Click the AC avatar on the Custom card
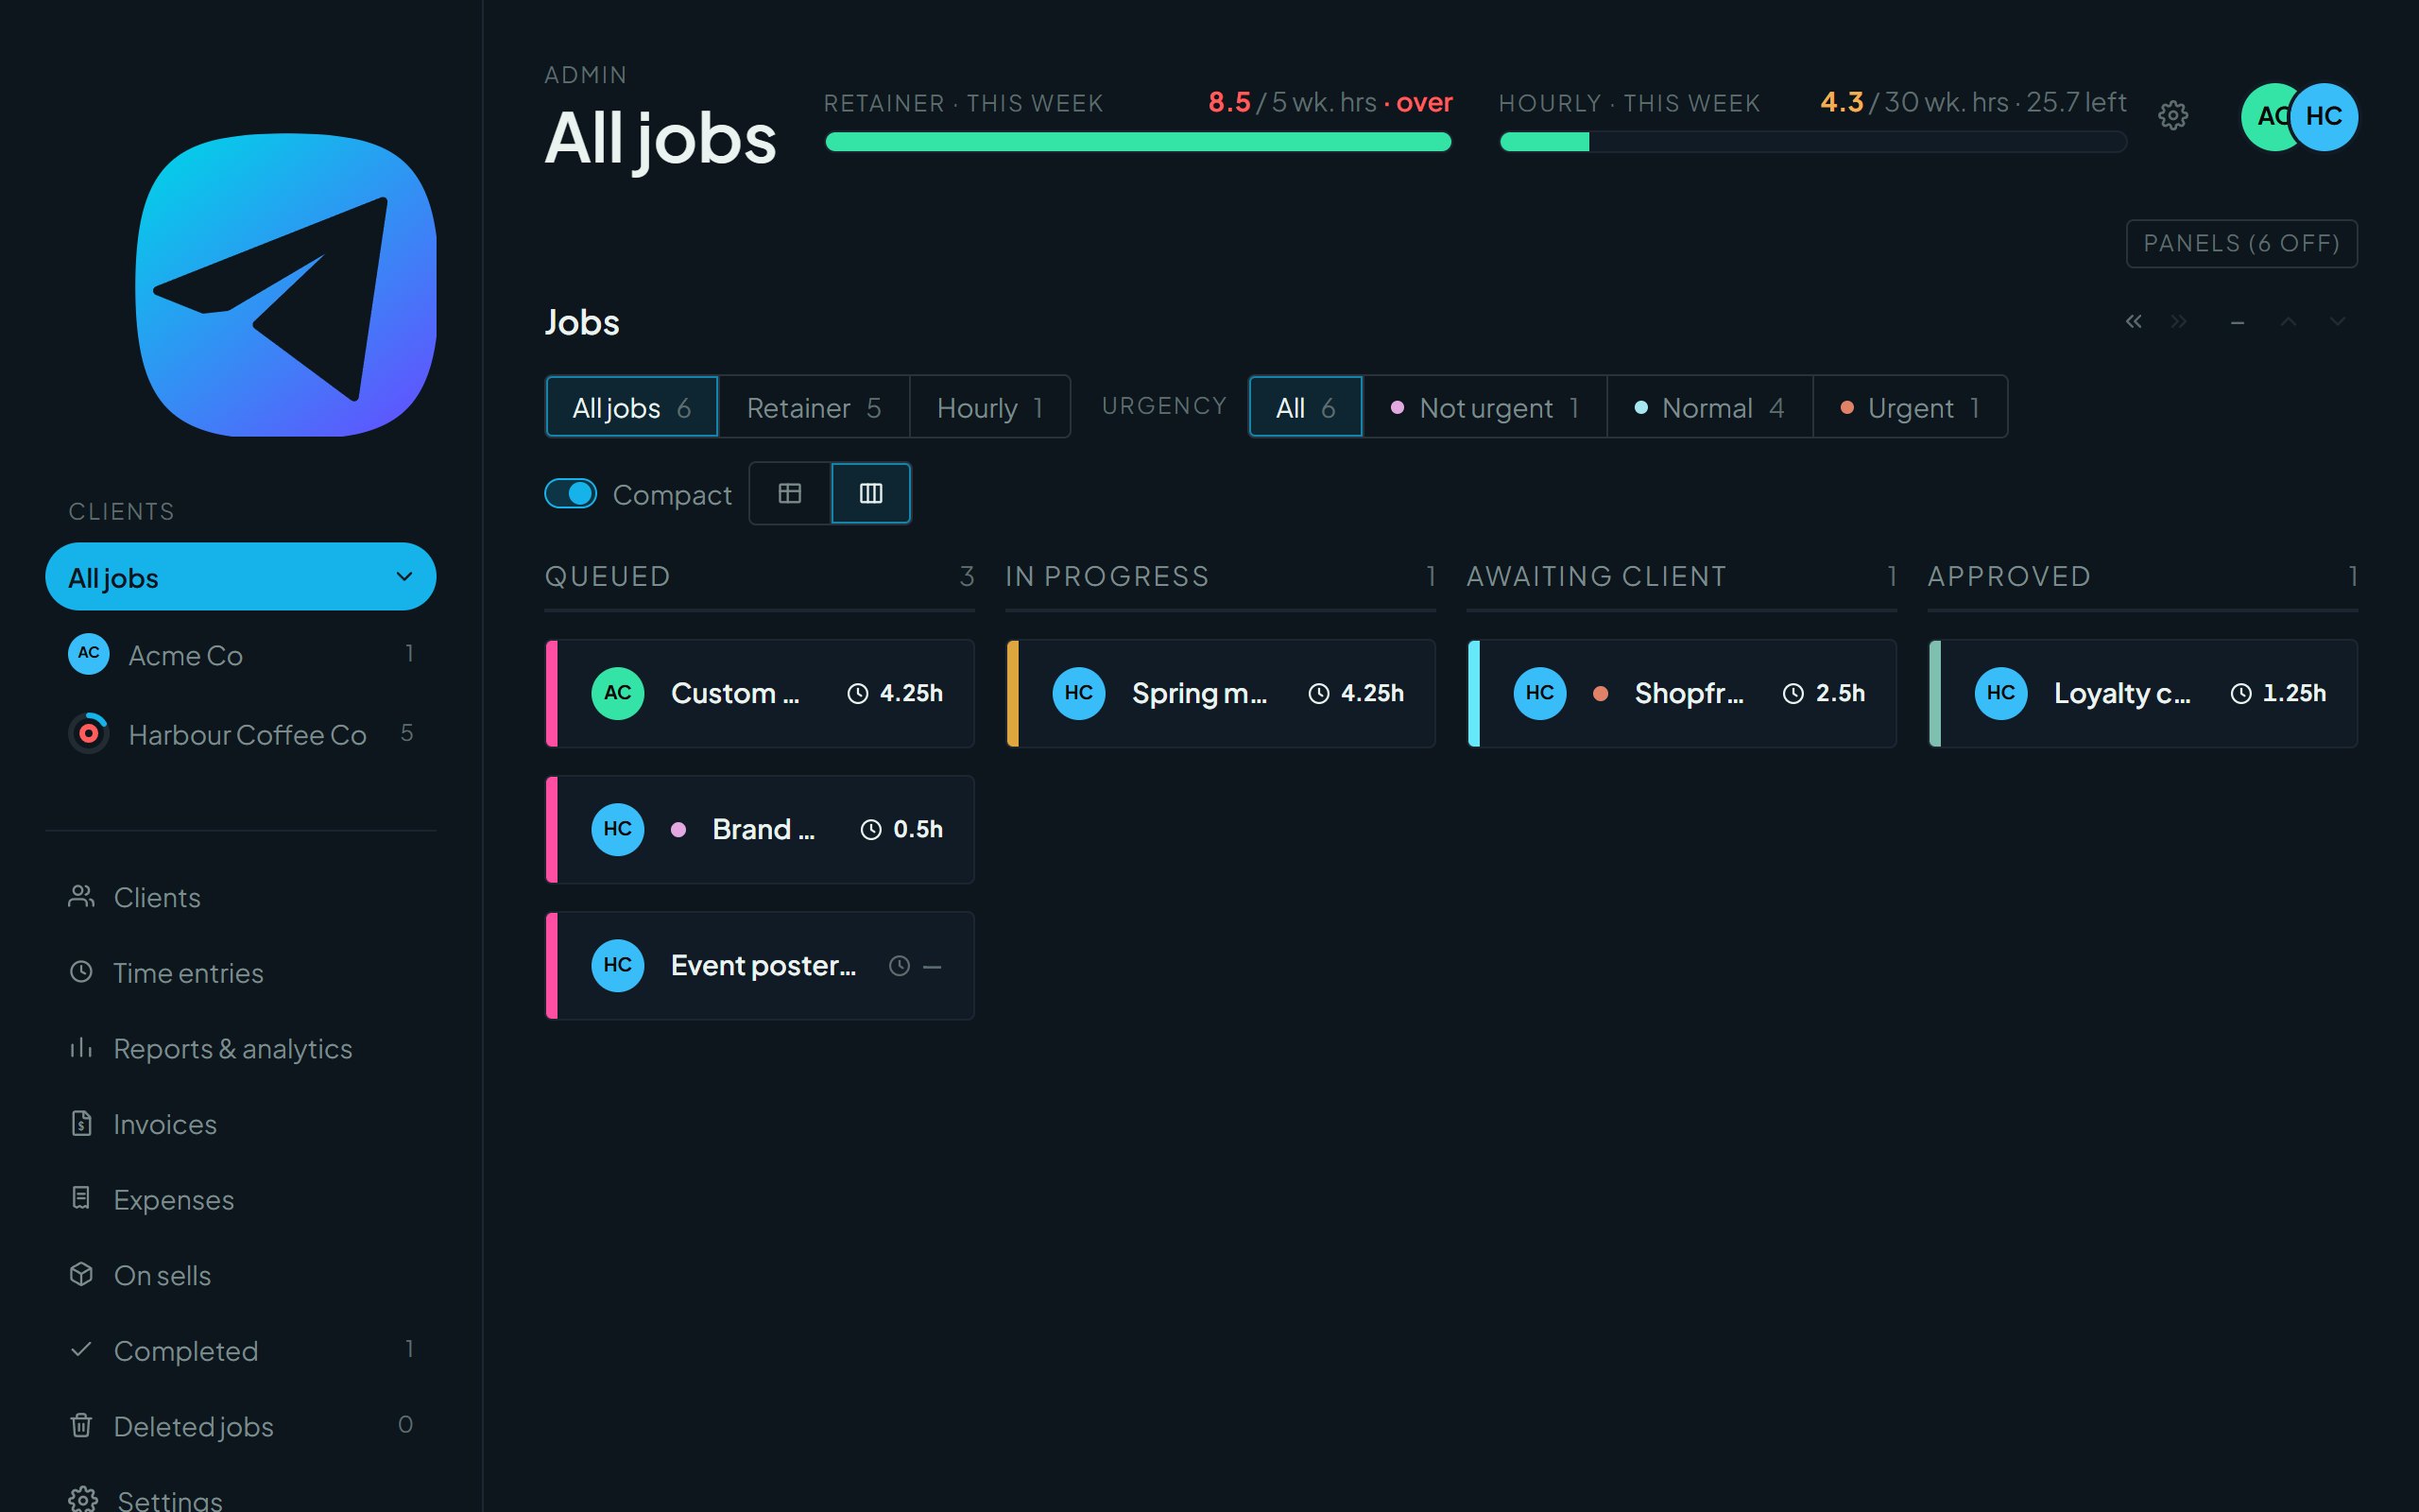The height and width of the screenshot is (1512, 2419). 618,693
